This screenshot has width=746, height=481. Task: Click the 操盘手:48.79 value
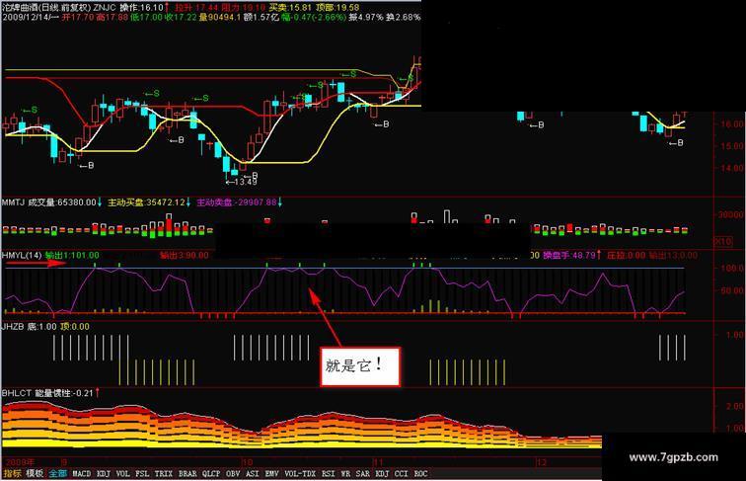click(569, 255)
